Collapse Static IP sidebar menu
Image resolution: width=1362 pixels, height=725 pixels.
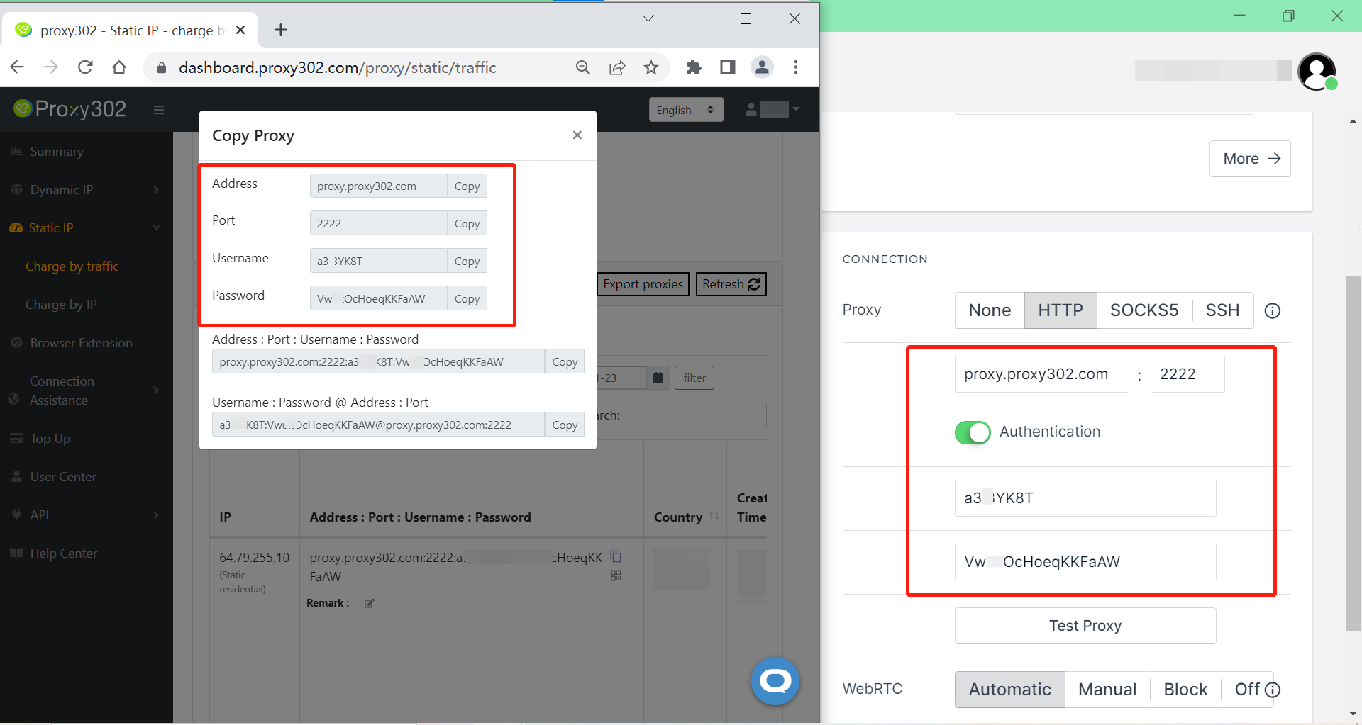[x=87, y=228]
